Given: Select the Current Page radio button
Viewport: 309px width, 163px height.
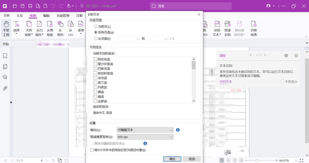Looking at the screenshot, I should coord(96,27).
